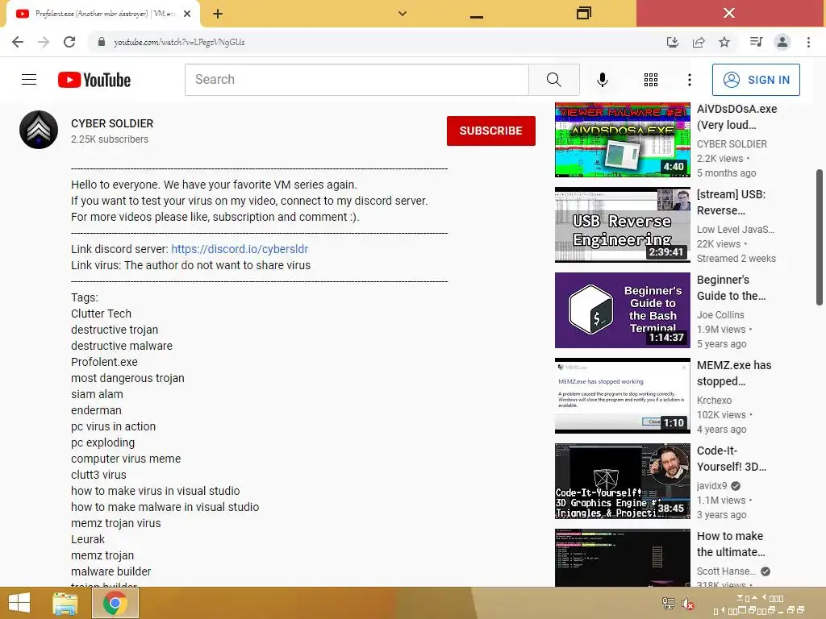
Task: Click the 2.25K subscribers text
Action: click(110, 139)
